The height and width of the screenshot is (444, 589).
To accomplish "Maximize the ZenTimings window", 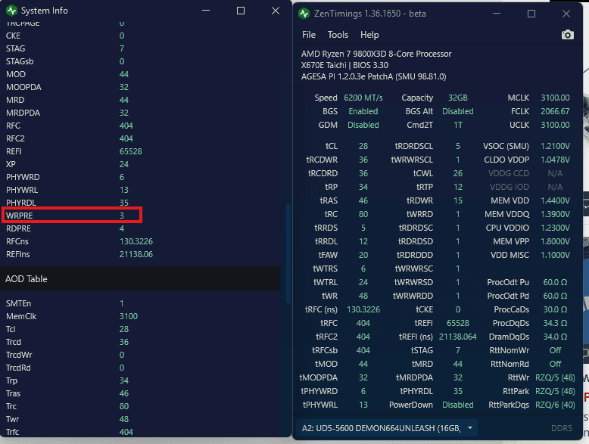I will tap(531, 14).
